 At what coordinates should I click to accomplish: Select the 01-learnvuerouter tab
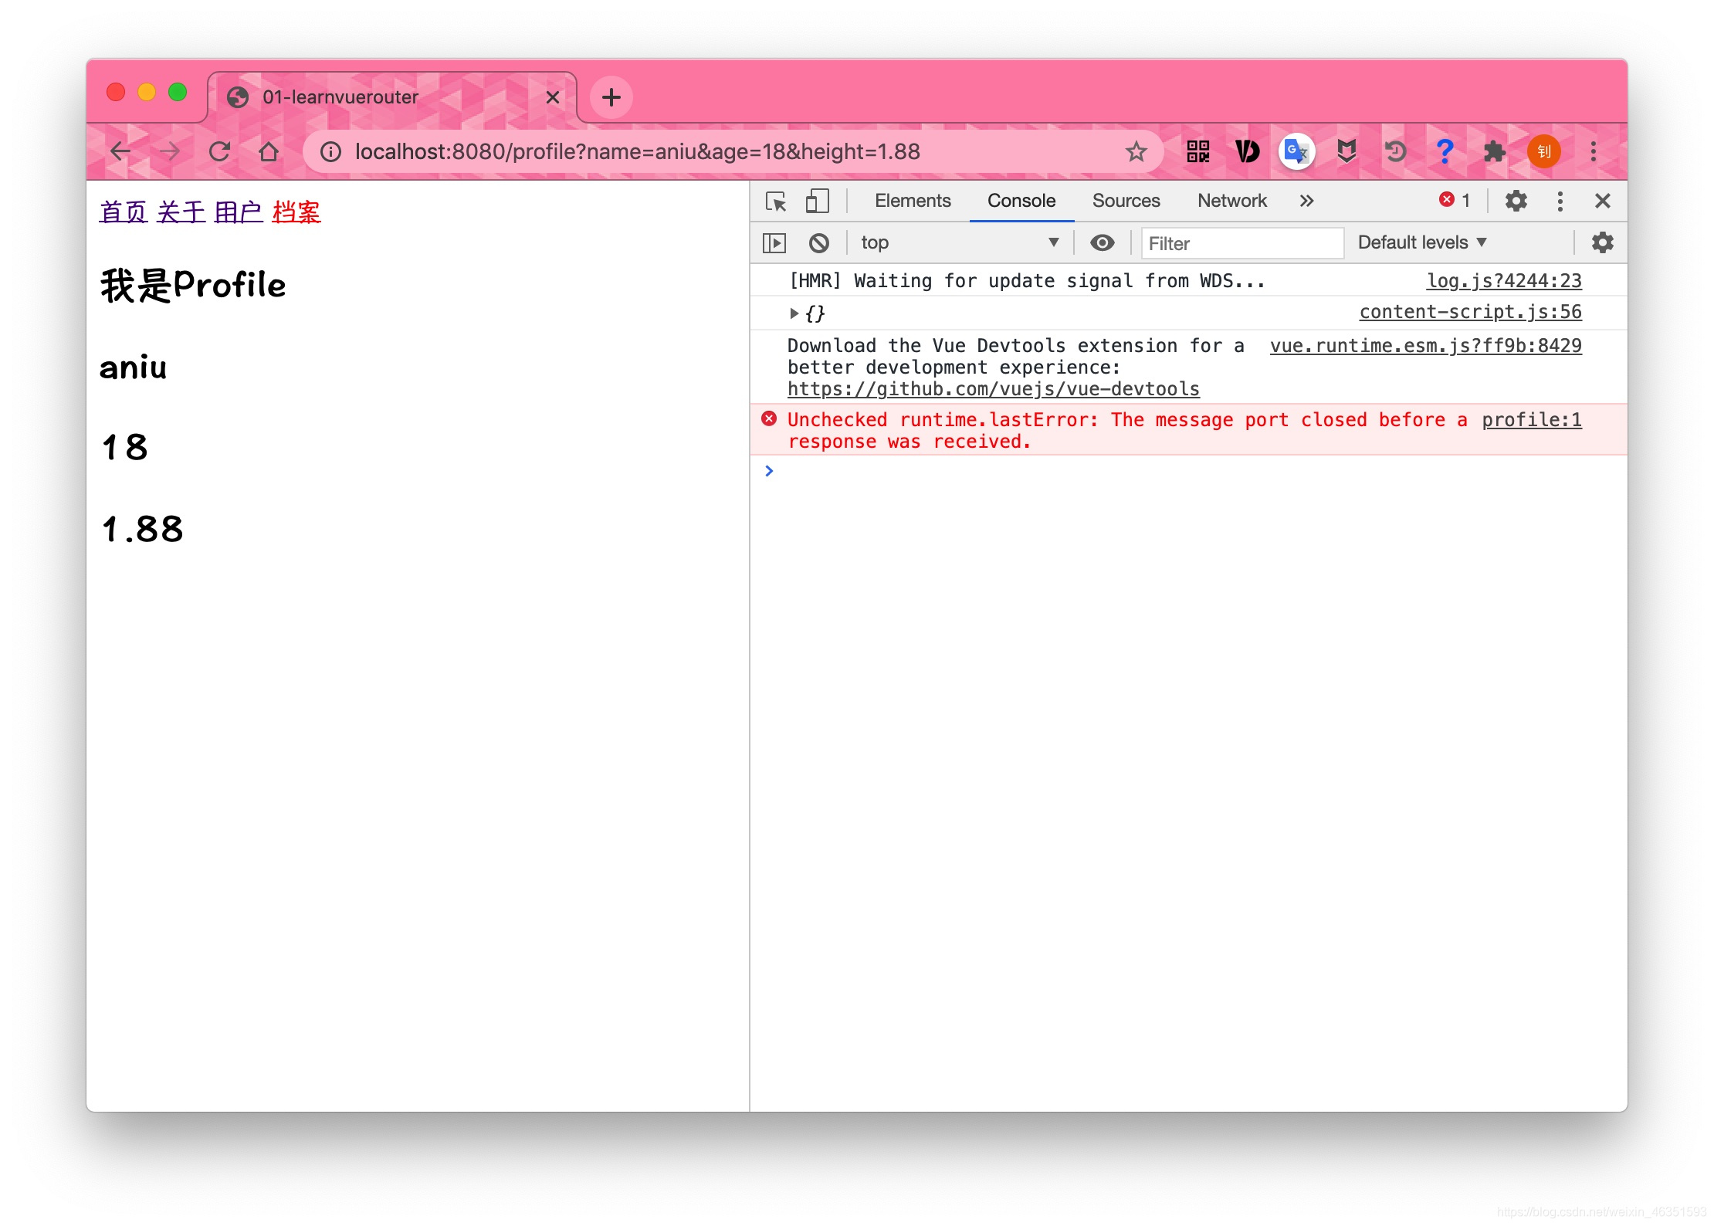point(392,97)
